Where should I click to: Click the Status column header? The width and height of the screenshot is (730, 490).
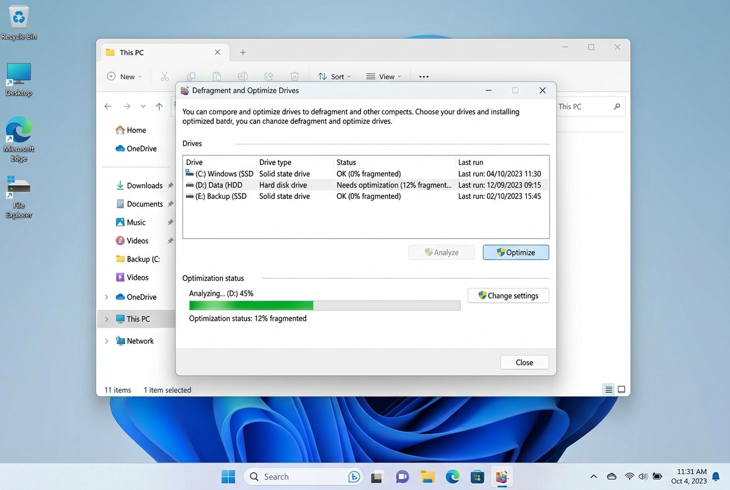coord(394,162)
